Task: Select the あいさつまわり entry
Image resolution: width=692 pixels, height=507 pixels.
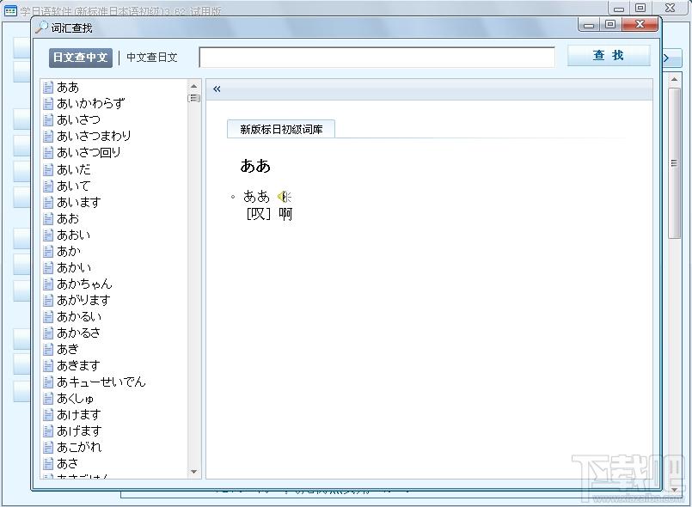Action: (94, 137)
